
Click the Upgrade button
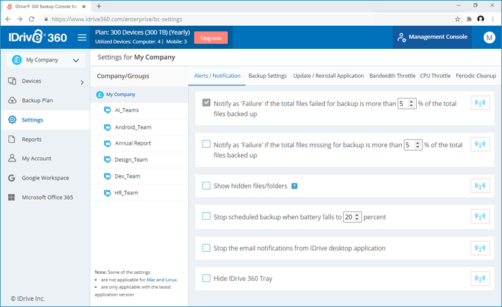211,38
